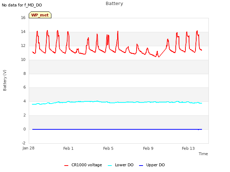Click the Feb 9 x-axis tick label
Image resolution: width=230 pixels, height=172 pixels.
coord(148,148)
